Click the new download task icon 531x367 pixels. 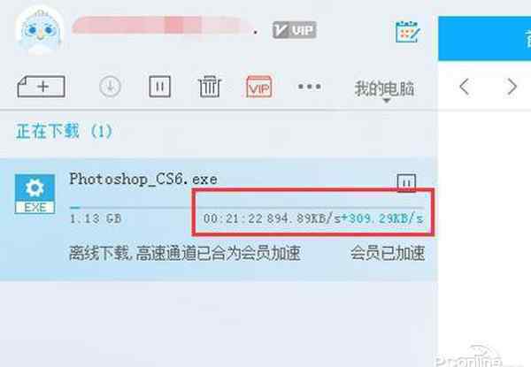[x=41, y=87]
